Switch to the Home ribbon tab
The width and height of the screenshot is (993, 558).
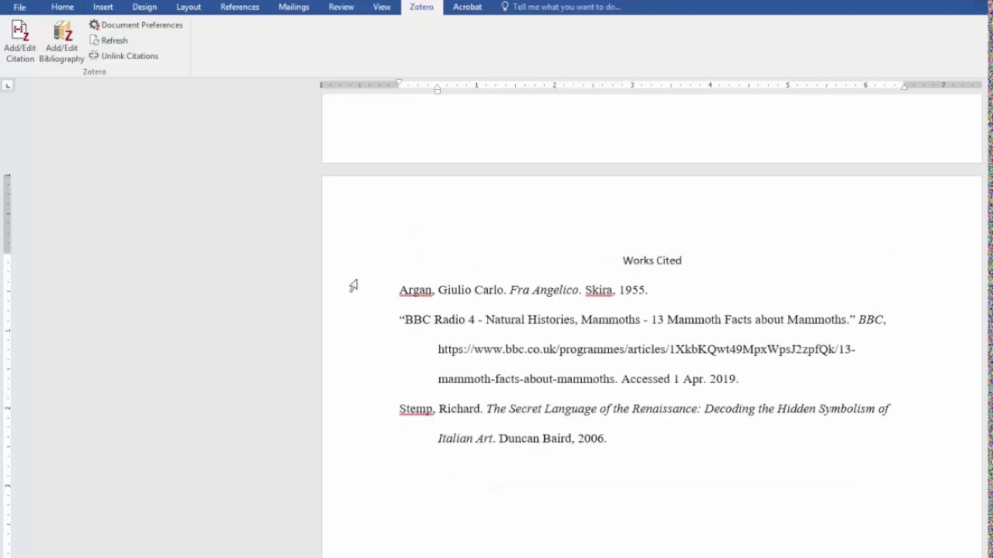pyautogui.click(x=62, y=7)
